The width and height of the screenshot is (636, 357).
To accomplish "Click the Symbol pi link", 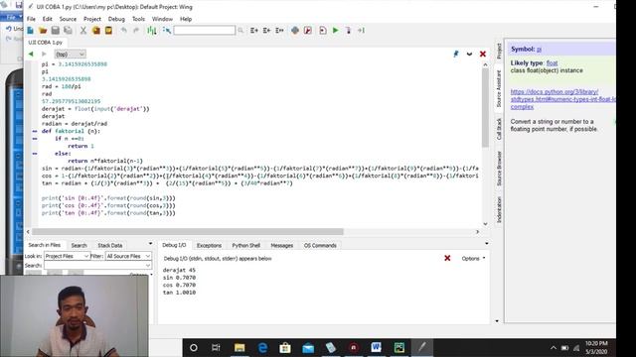I will 539,49.
